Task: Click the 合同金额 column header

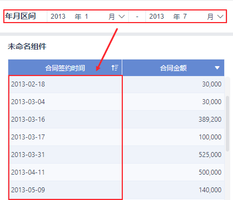Action: coord(174,68)
